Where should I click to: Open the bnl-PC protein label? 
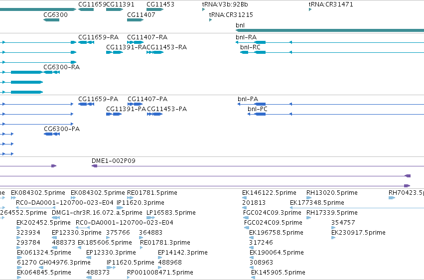258,109
